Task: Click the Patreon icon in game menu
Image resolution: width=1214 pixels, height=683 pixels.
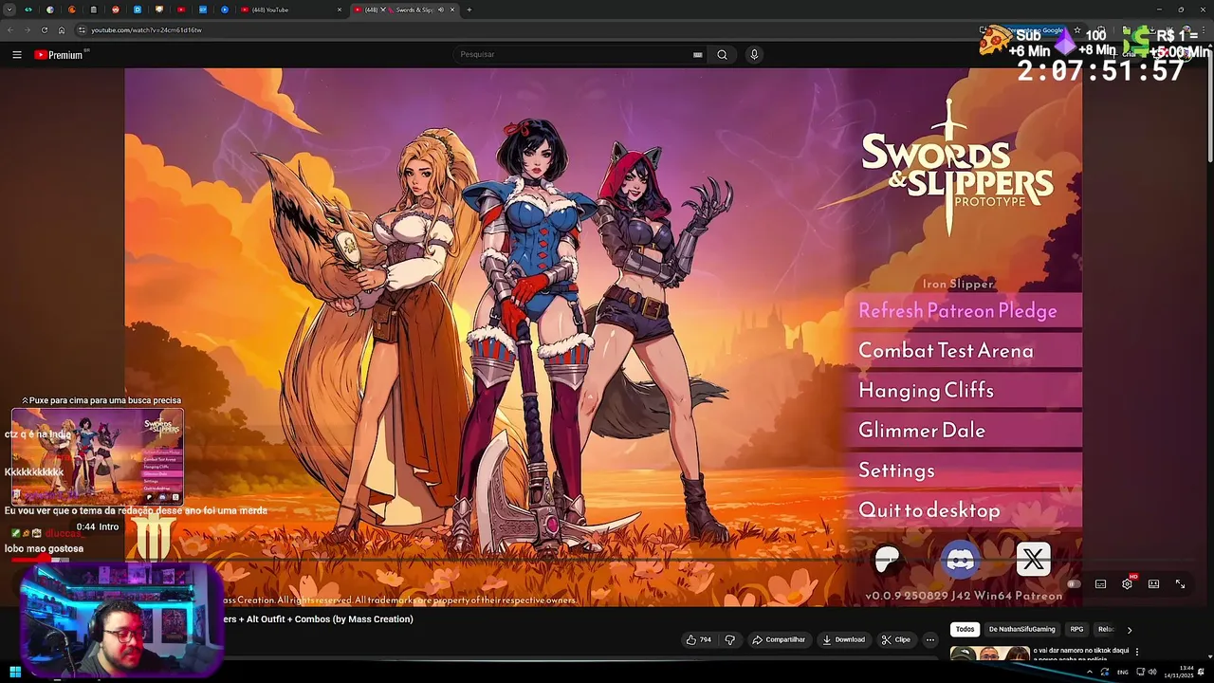Action: 888,560
